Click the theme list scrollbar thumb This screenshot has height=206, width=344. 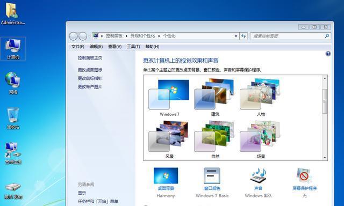pos(325,101)
